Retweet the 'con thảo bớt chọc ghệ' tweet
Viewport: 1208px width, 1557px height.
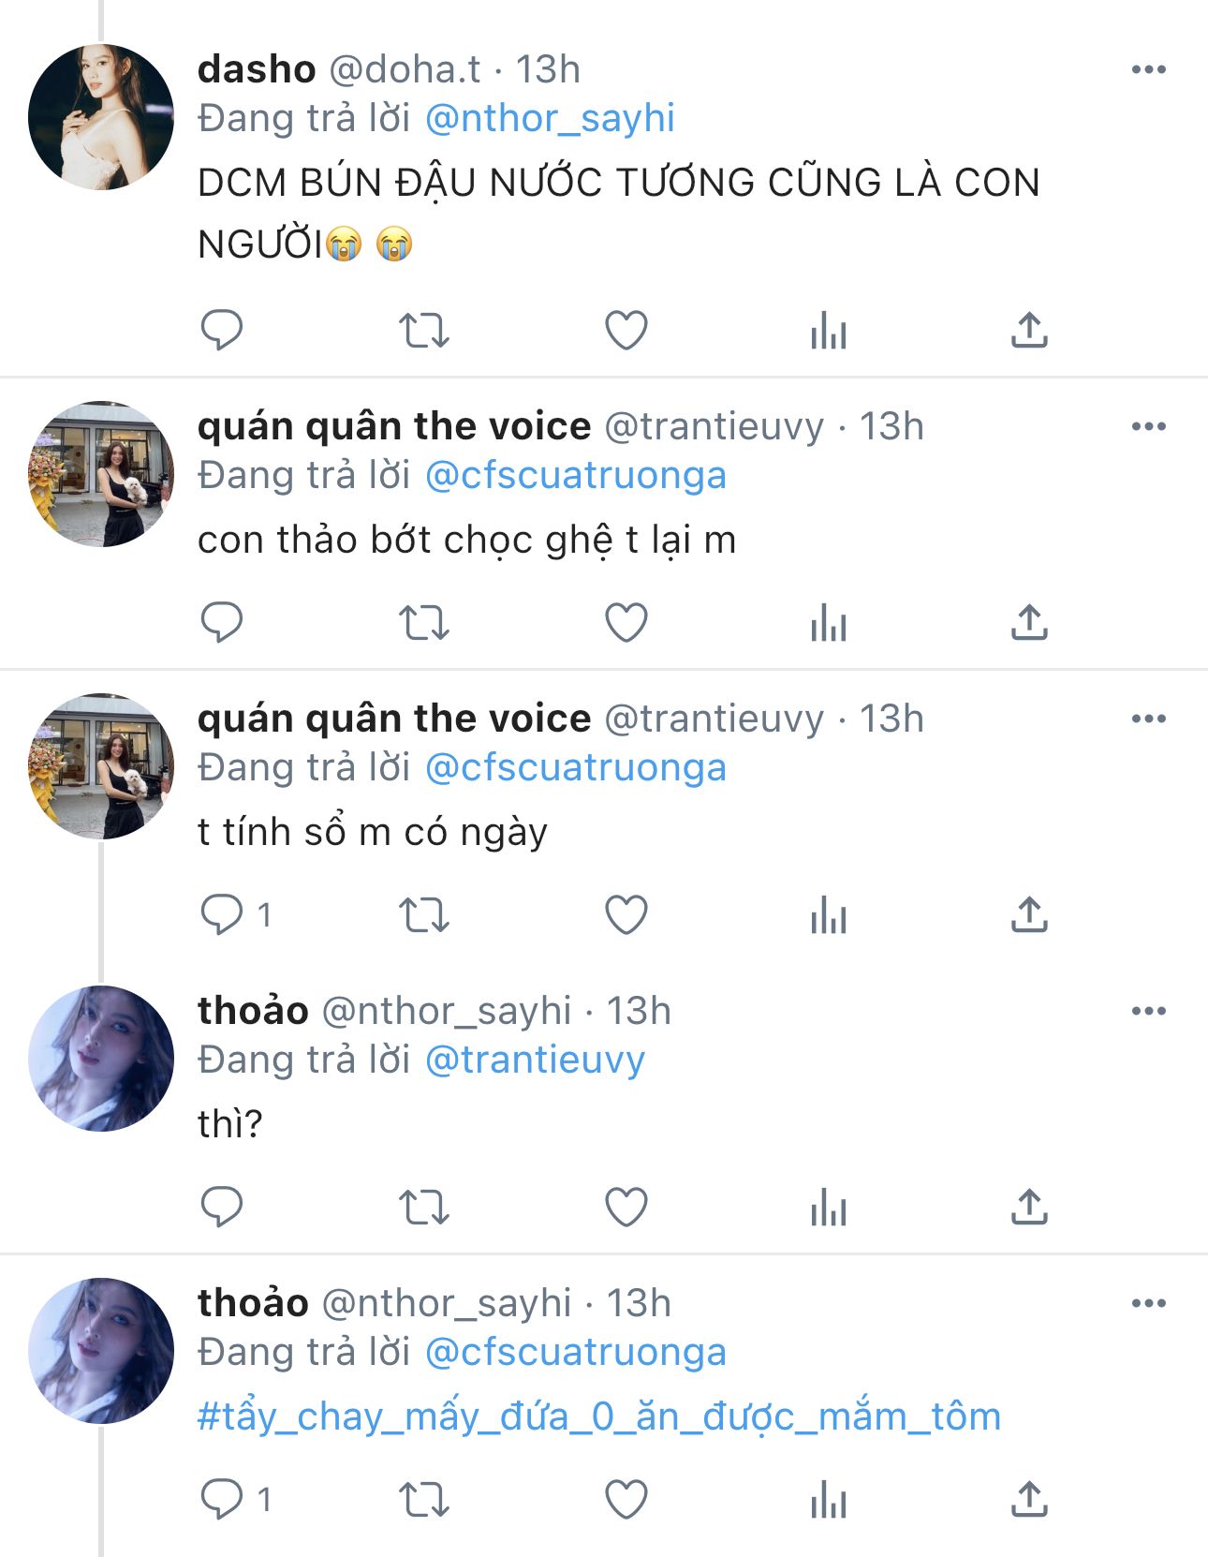pos(424,623)
